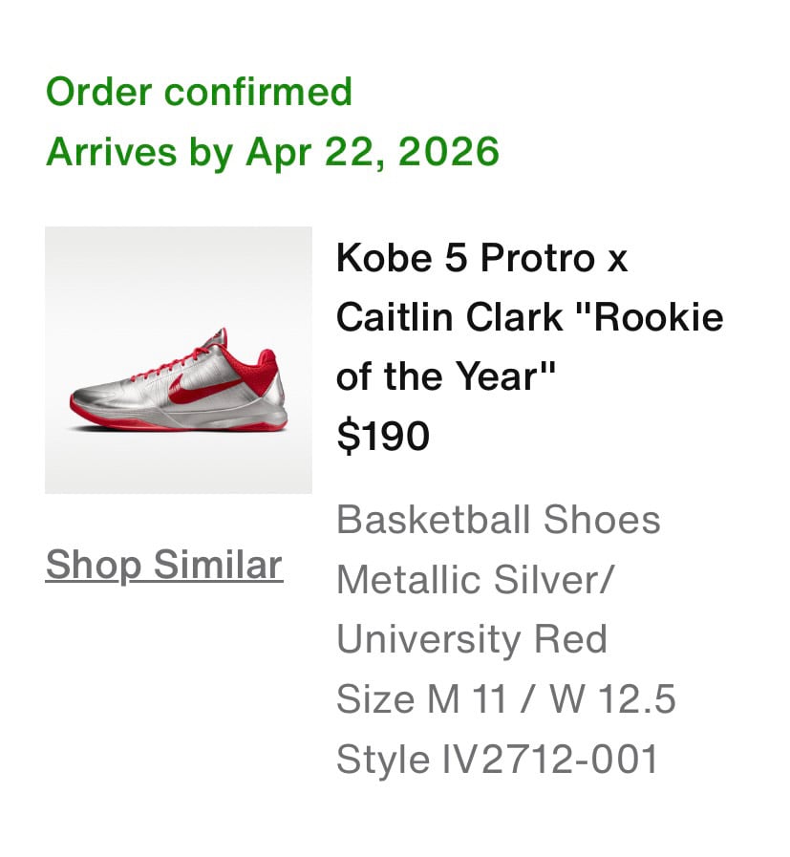
Task: Click the word Rookie in the title
Action: pyautogui.click(x=658, y=317)
